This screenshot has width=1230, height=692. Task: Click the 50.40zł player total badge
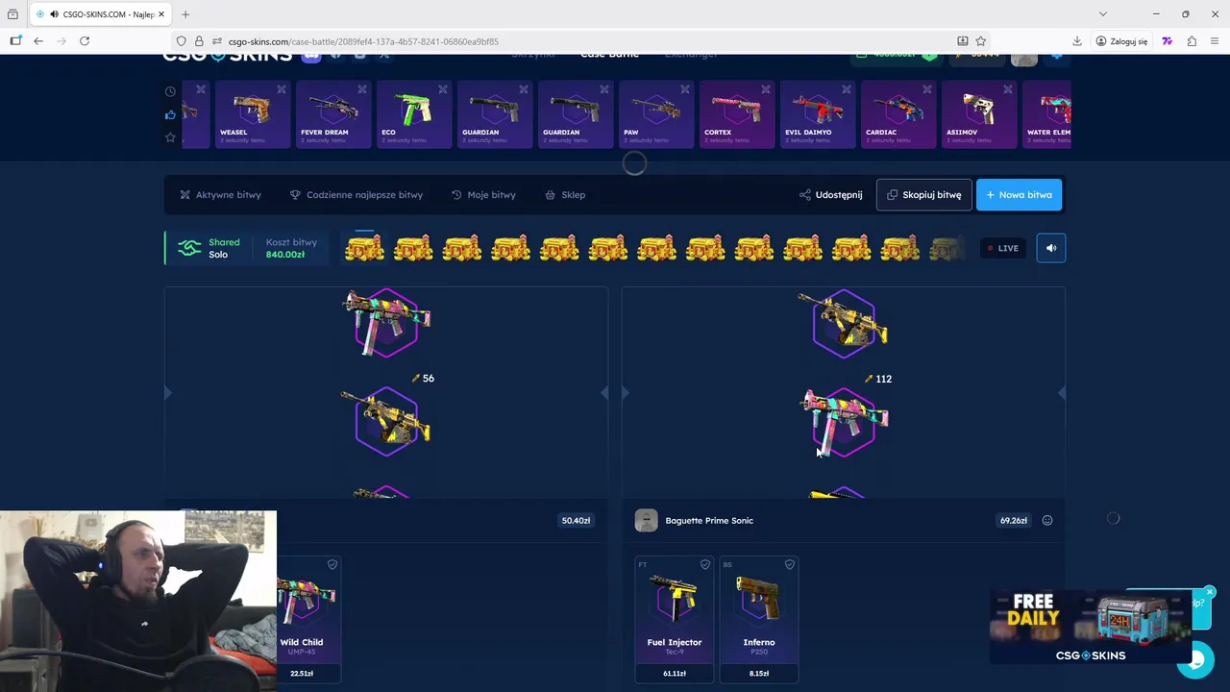click(576, 520)
